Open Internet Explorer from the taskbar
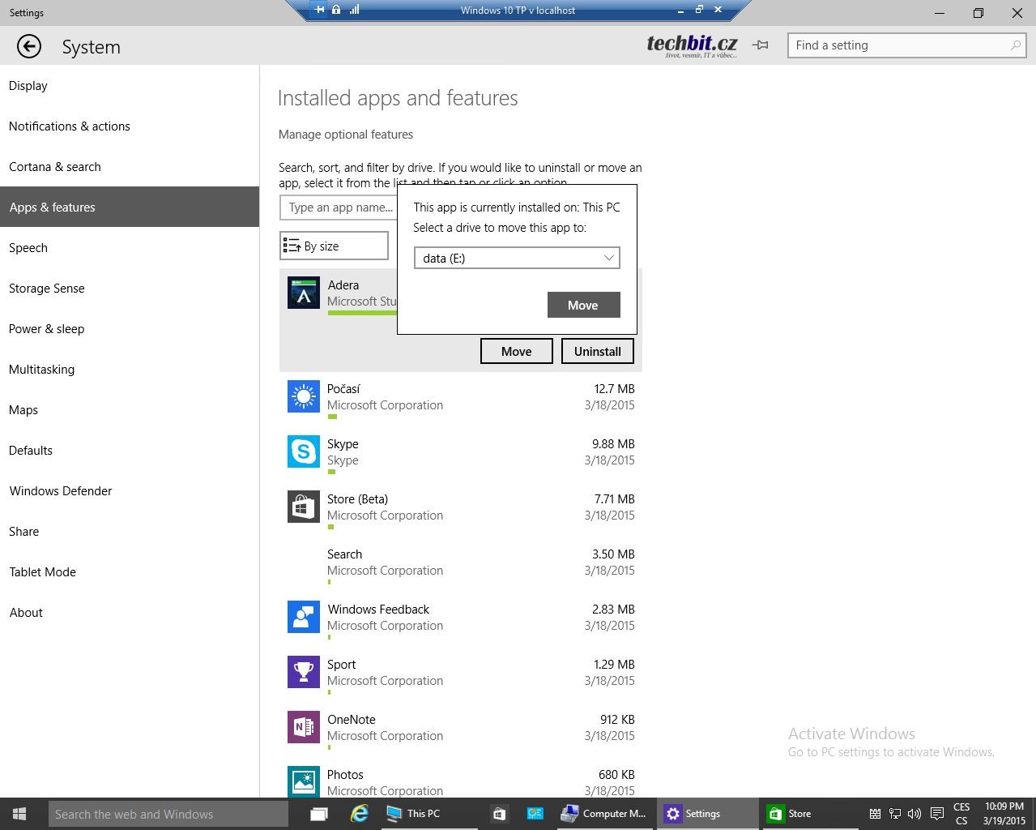Image resolution: width=1036 pixels, height=830 pixels. pos(359,813)
